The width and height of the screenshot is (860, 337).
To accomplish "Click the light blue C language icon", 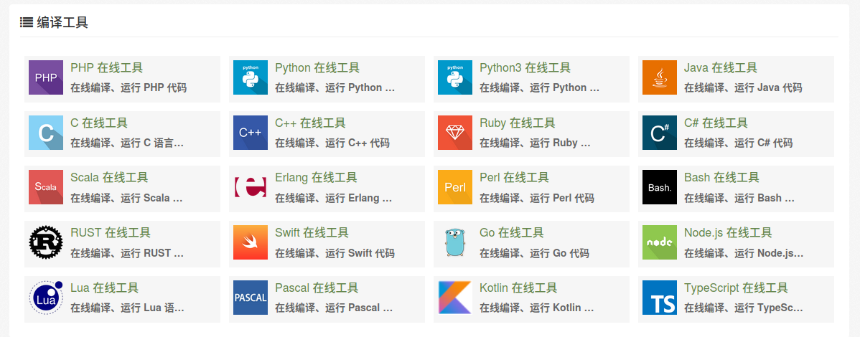I will [x=46, y=133].
